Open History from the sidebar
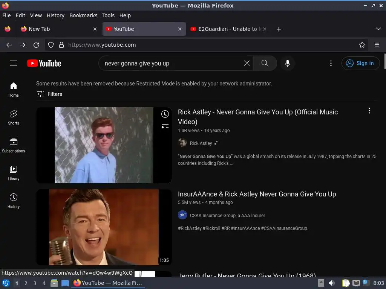386x289 pixels. click(14, 201)
